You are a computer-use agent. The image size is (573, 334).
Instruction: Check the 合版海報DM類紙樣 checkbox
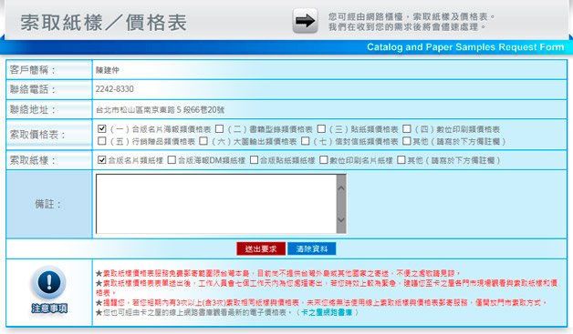(x=172, y=159)
